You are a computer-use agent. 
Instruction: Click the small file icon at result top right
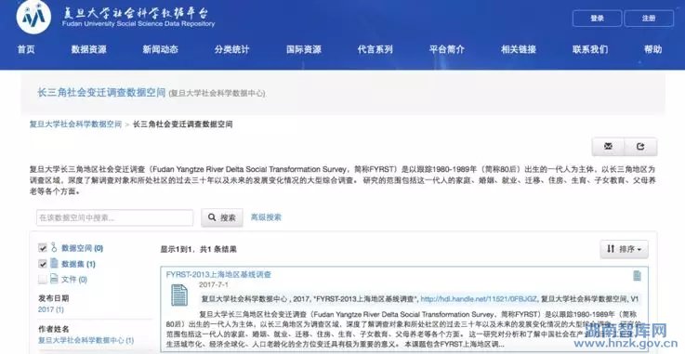point(637,275)
